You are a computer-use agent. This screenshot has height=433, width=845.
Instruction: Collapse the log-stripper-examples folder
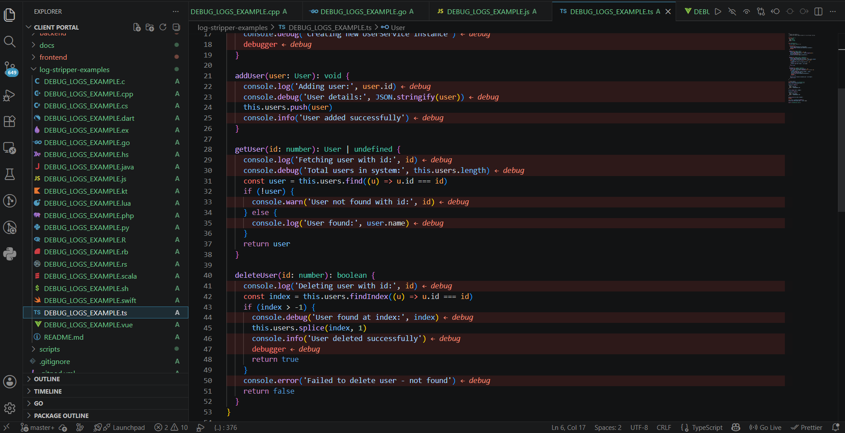click(x=74, y=69)
